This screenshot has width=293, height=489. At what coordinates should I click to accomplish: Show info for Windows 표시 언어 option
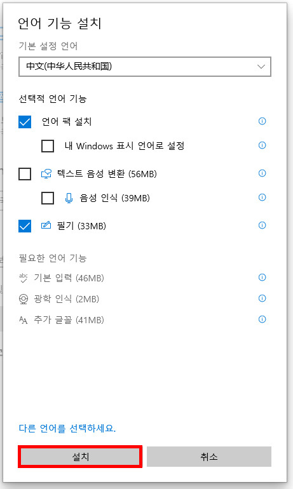262,145
